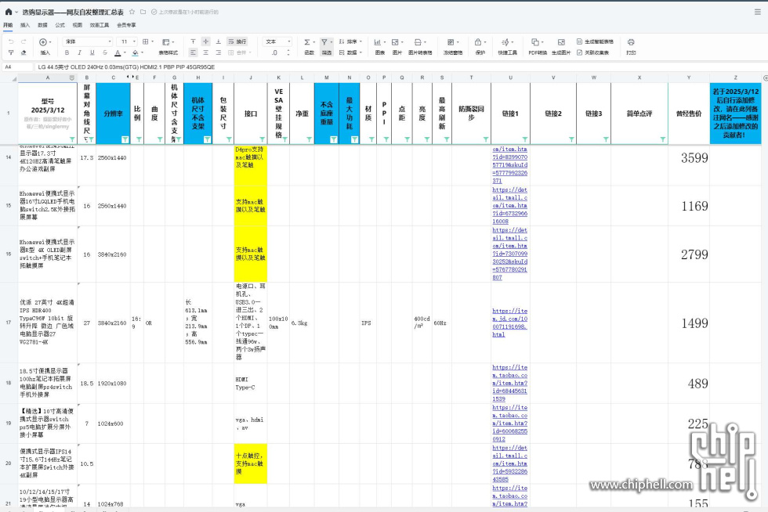Viewport: 768px width, 512px height.
Task: Select the format painter brush icon
Action: click(11, 52)
